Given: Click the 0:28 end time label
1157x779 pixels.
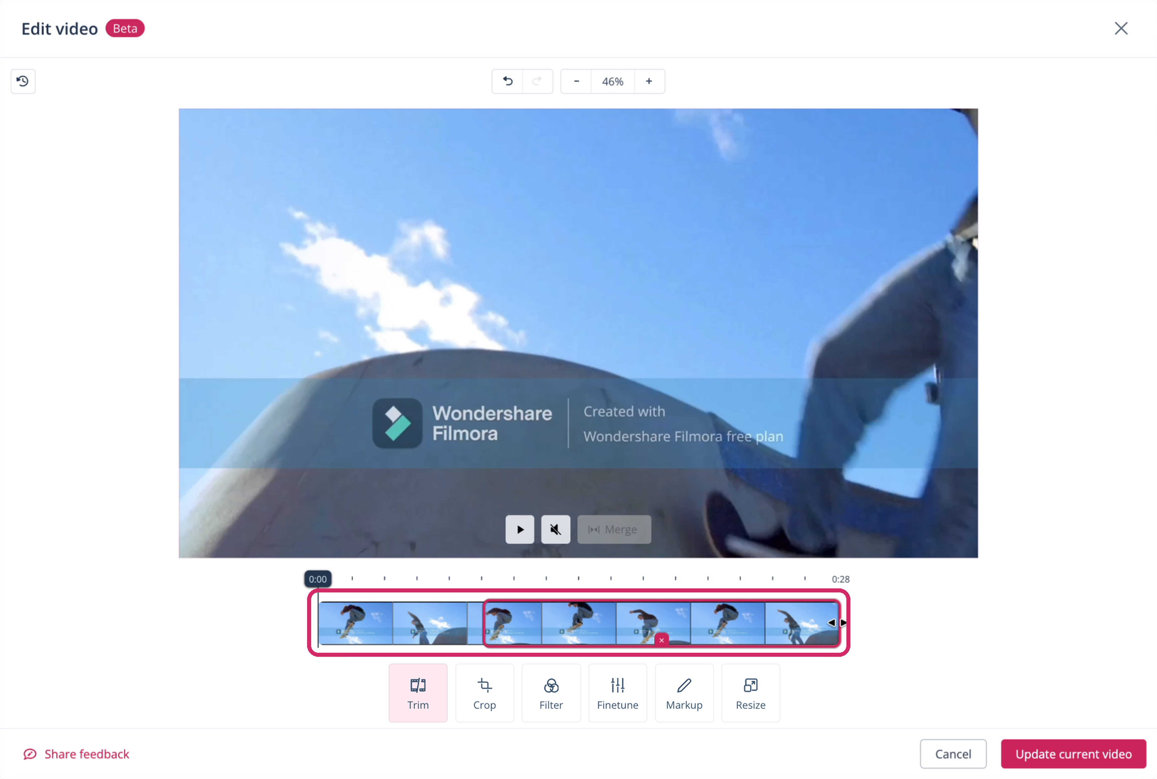Looking at the screenshot, I should coord(841,579).
